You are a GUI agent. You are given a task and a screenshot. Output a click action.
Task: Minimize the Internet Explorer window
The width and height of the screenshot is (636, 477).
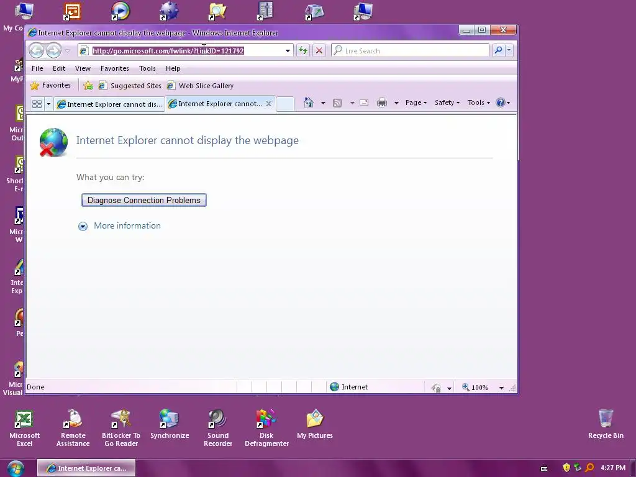pyautogui.click(x=466, y=30)
